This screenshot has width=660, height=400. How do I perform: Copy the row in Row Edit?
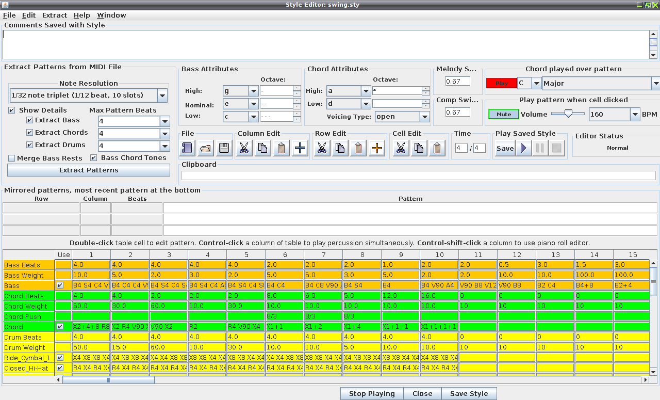coord(340,149)
